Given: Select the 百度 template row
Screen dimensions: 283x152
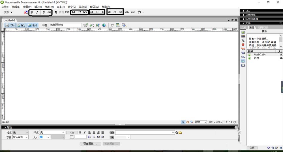Looking at the screenshot, I should 265,58.
